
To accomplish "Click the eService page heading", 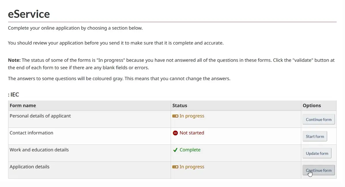I will (29, 14).
